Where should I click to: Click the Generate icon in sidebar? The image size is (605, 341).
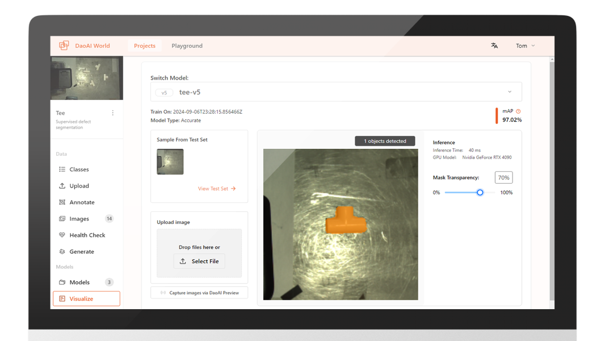(62, 252)
